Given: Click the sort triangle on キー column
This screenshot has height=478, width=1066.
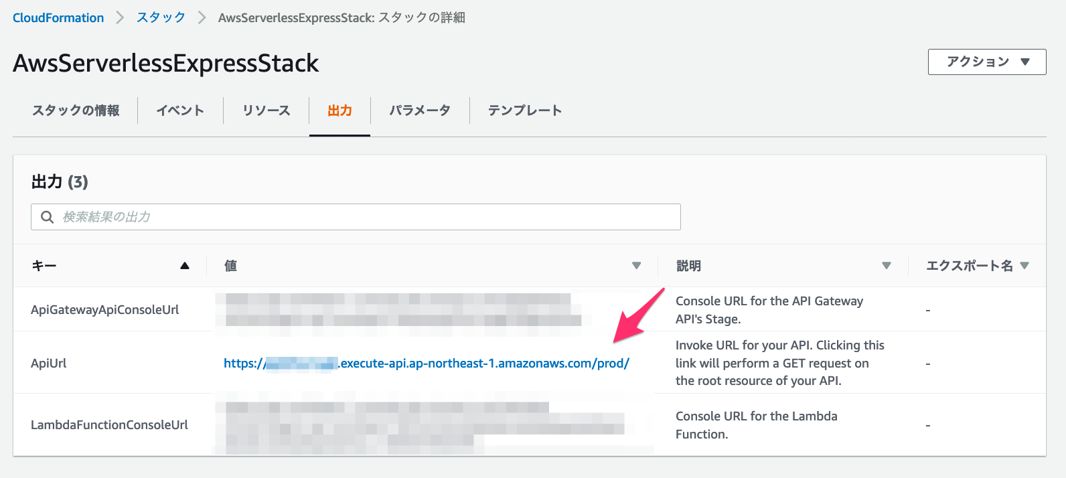Looking at the screenshot, I should (185, 266).
